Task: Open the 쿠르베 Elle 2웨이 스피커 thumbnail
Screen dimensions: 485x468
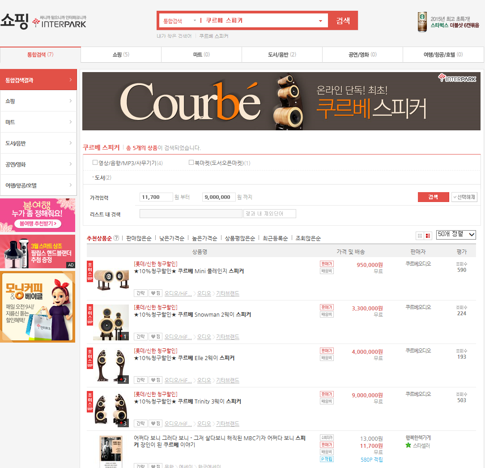Action: [111, 365]
